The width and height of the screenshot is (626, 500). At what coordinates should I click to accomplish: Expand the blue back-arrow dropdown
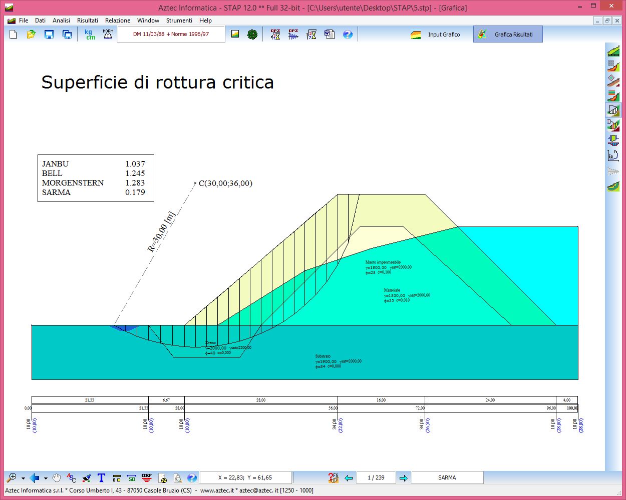tap(46, 478)
